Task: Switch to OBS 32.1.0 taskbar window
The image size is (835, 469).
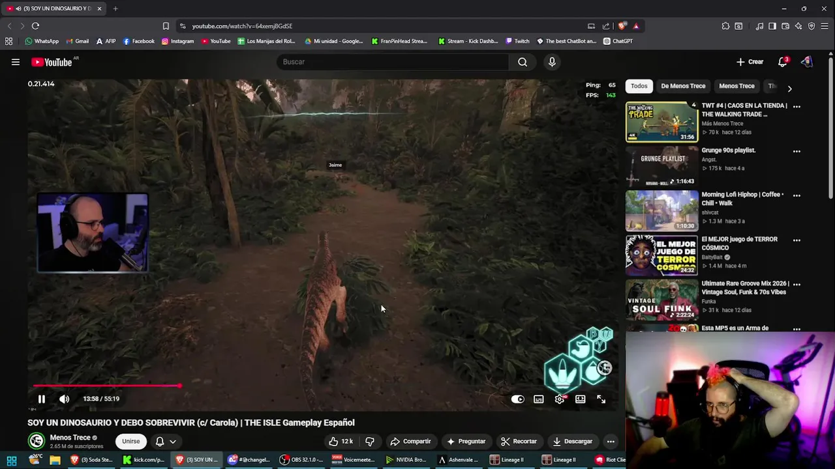Action: pyautogui.click(x=302, y=460)
